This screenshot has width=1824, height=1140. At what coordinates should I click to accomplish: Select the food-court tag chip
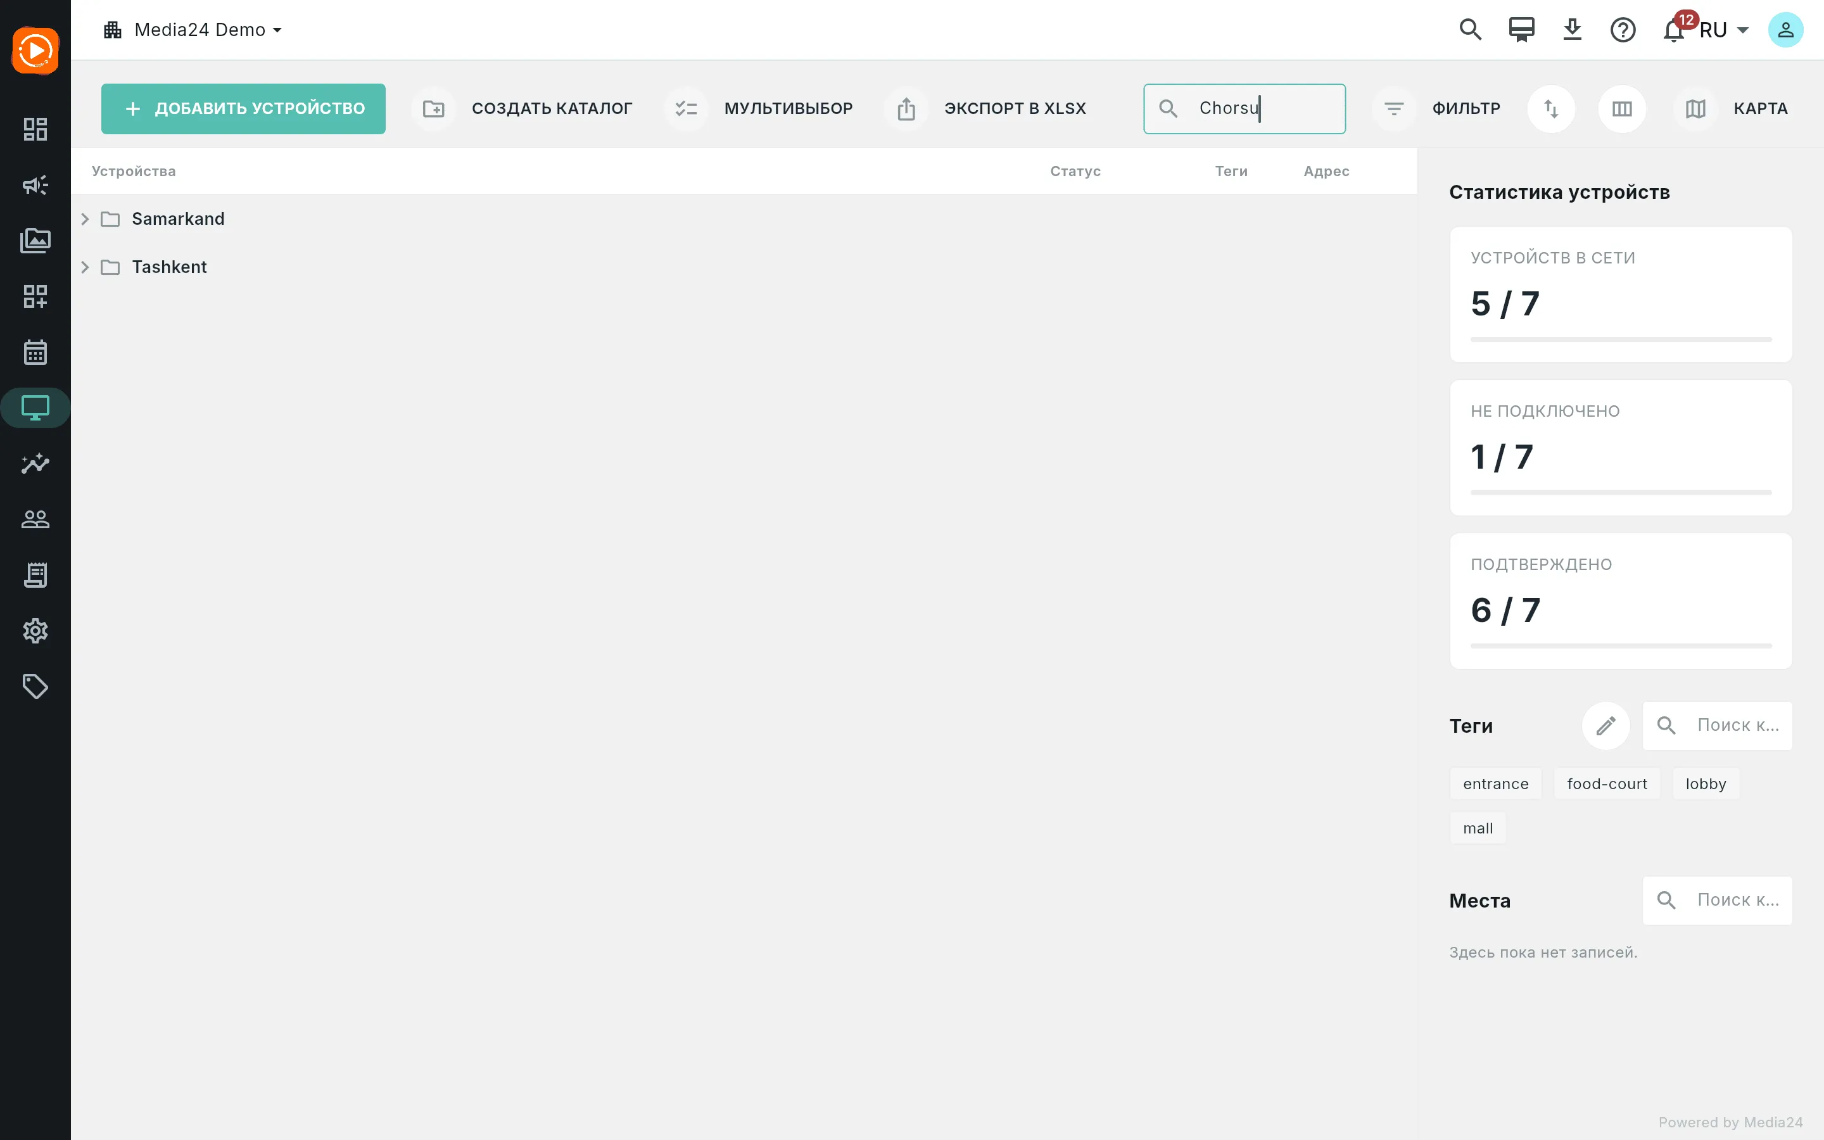(1607, 784)
